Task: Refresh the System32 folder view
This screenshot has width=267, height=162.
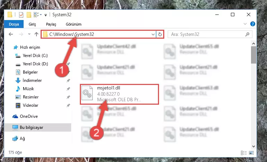Action: point(160,35)
